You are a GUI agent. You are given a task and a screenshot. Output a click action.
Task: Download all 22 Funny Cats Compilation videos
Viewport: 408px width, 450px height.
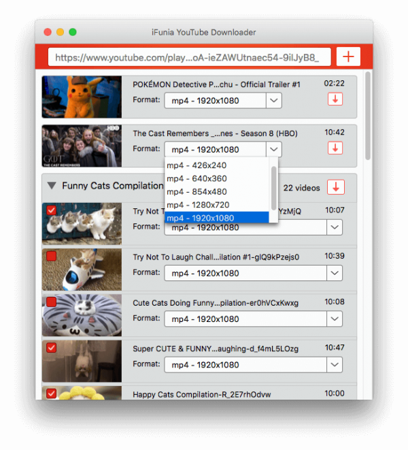coord(336,187)
